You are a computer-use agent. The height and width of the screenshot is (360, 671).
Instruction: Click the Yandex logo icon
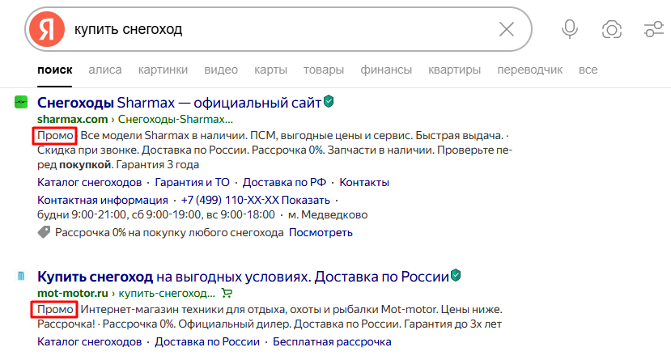[47, 30]
